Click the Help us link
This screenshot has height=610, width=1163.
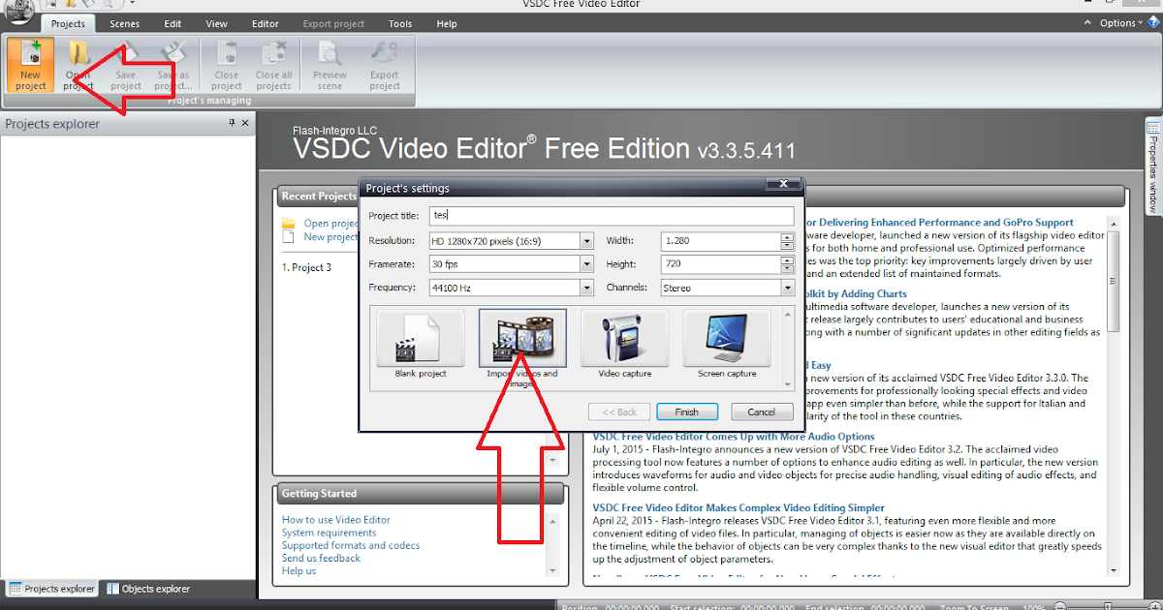point(299,570)
